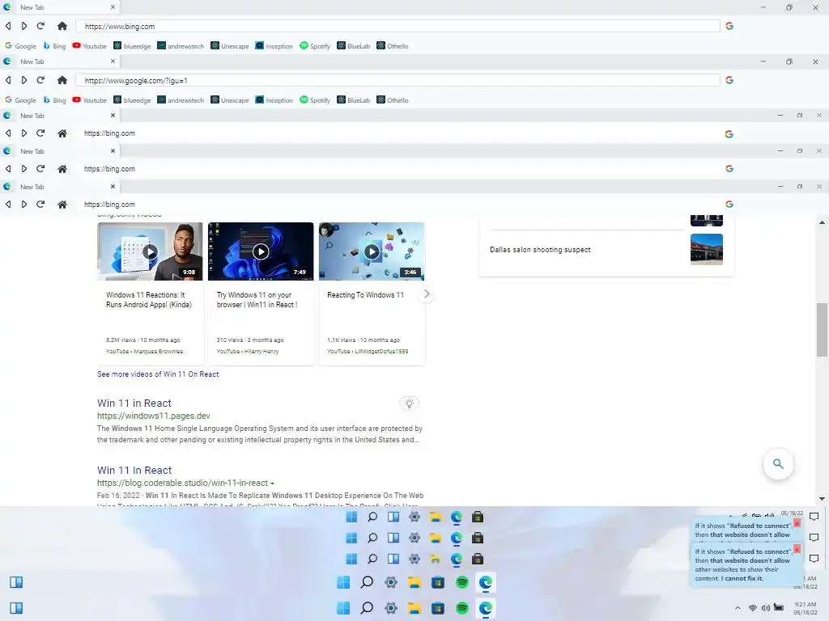Go forward in the google.com/?igu=1 window
The height and width of the screenshot is (621, 829).
(23, 80)
